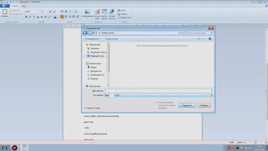Click the zoom slider in WordPad status bar
Screen dimensions: 268x151
[255, 142]
